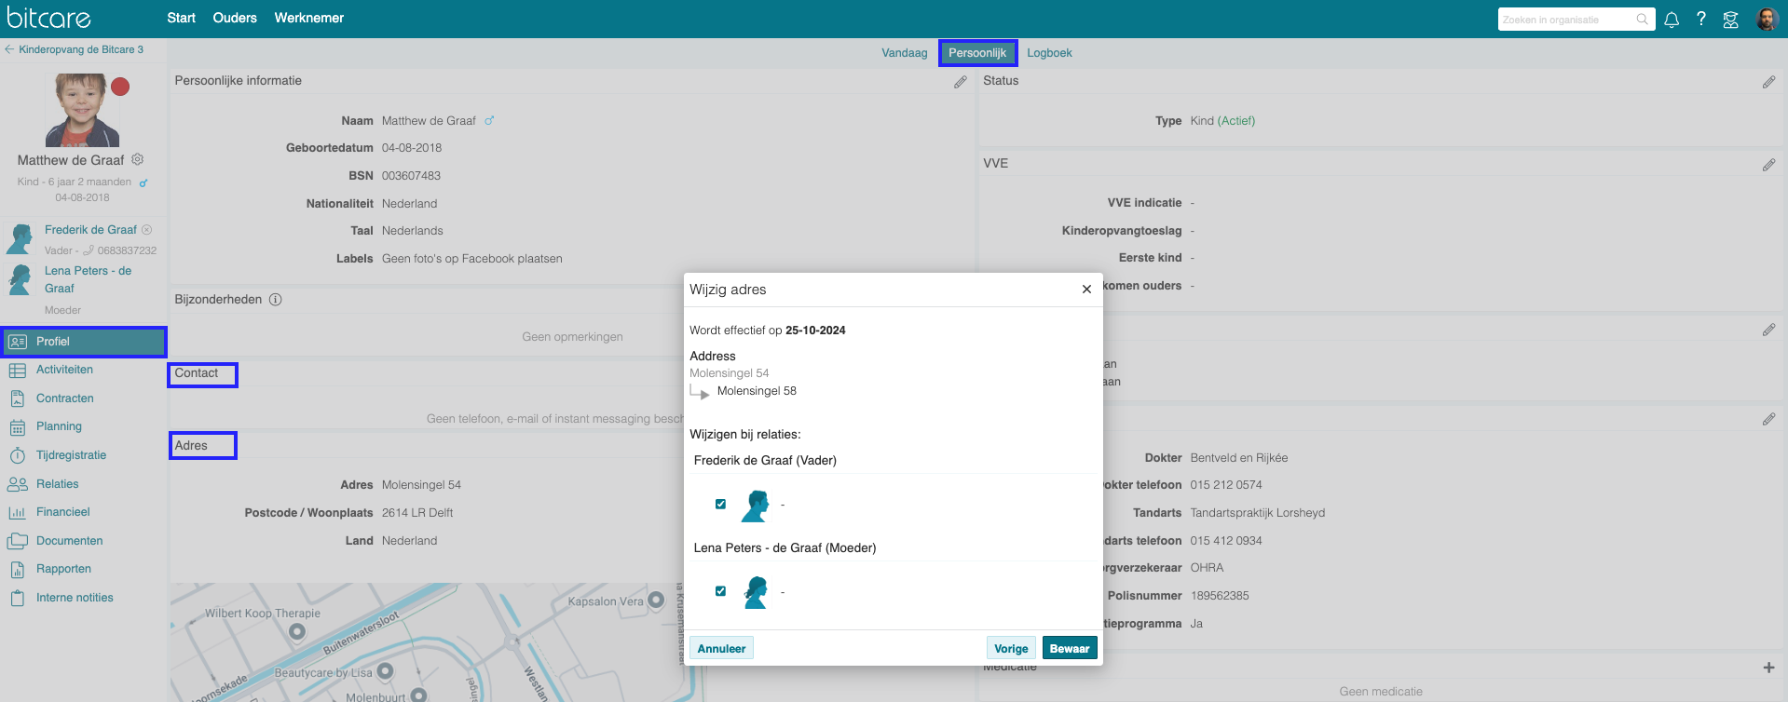
Task: Click the BSN value 003607483
Action: click(x=411, y=176)
